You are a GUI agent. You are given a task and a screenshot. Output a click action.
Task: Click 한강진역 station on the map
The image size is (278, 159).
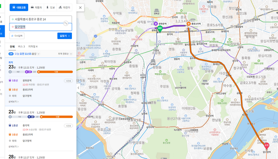pos(210,115)
